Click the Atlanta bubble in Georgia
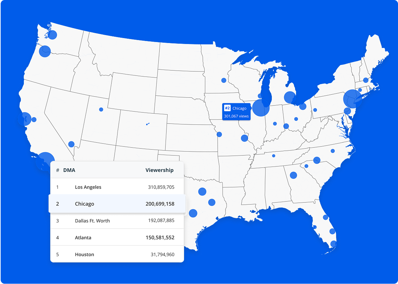This screenshot has width=398, height=284. coord(293,175)
